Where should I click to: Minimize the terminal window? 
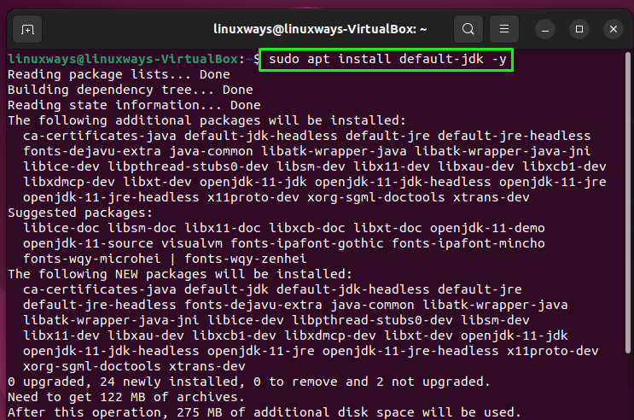pyautogui.click(x=545, y=30)
